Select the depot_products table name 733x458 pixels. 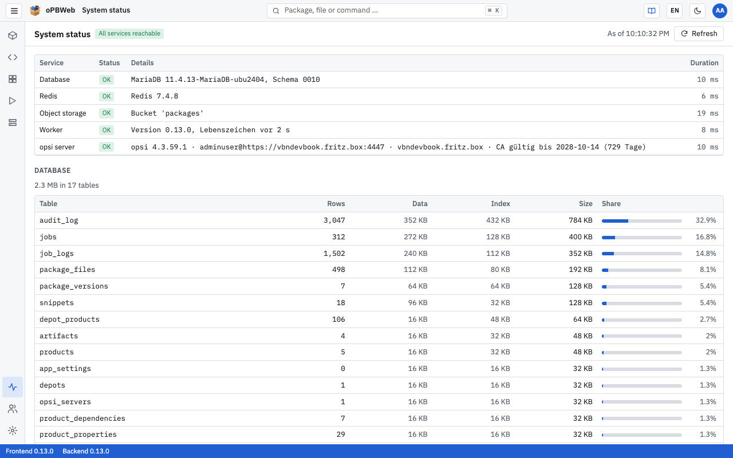[70, 319]
